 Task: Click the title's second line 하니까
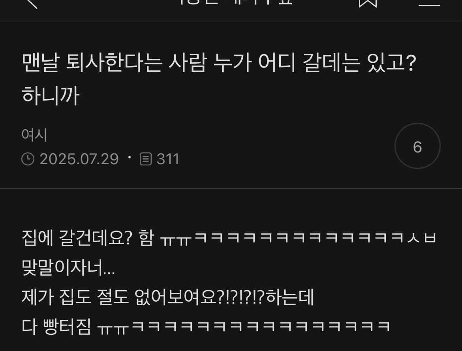(x=51, y=96)
